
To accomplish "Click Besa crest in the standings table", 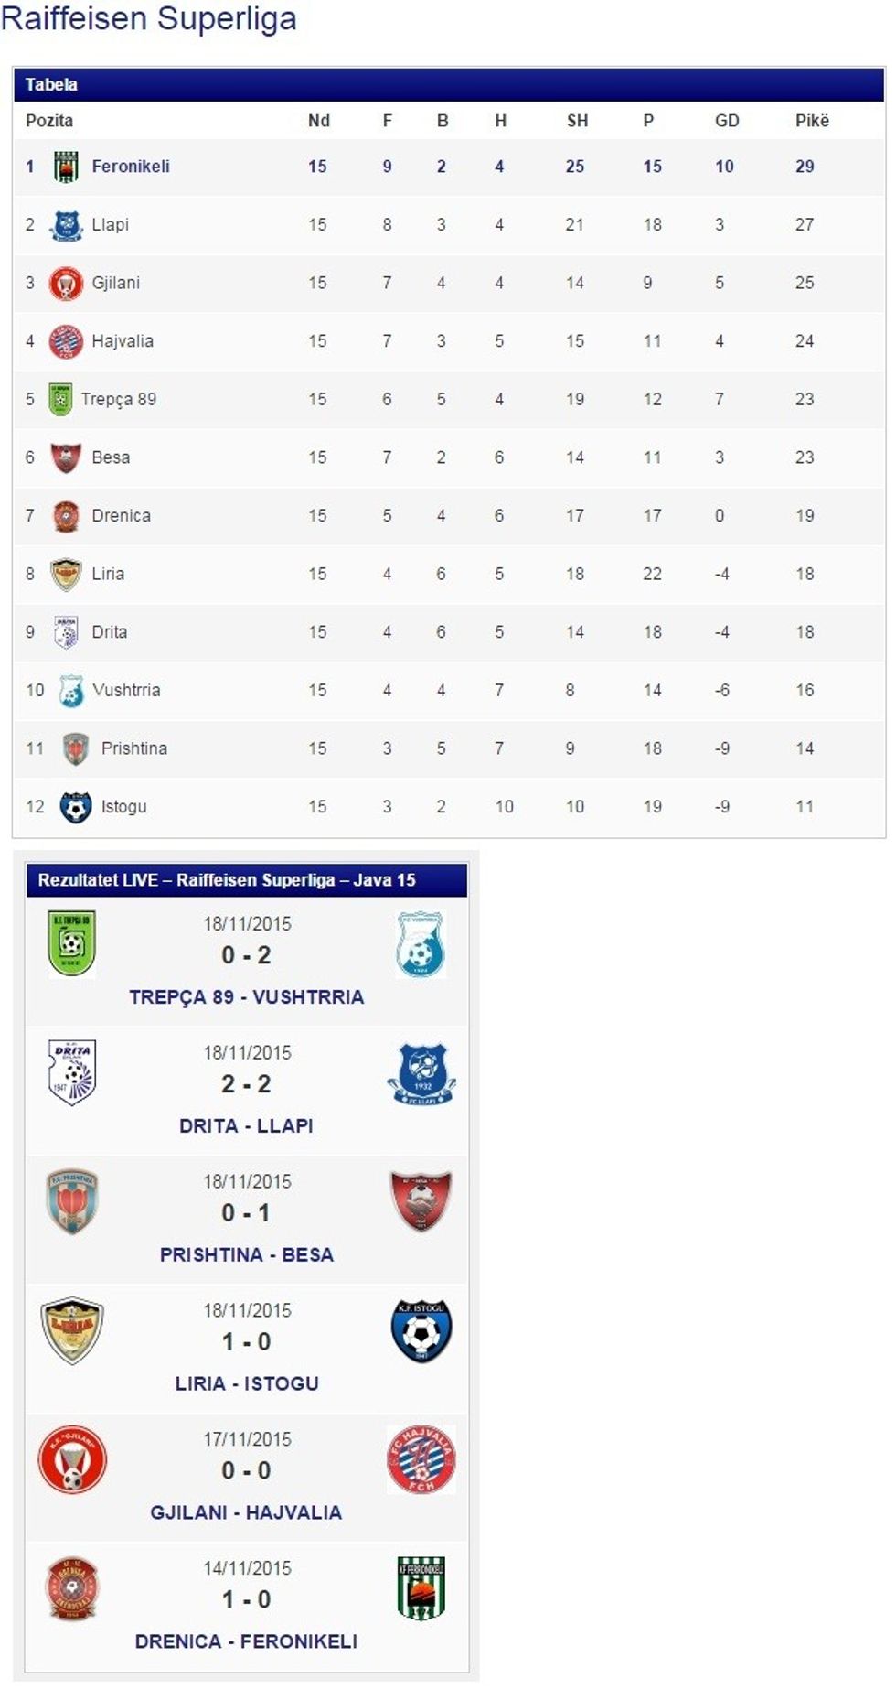I will coord(66,457).
